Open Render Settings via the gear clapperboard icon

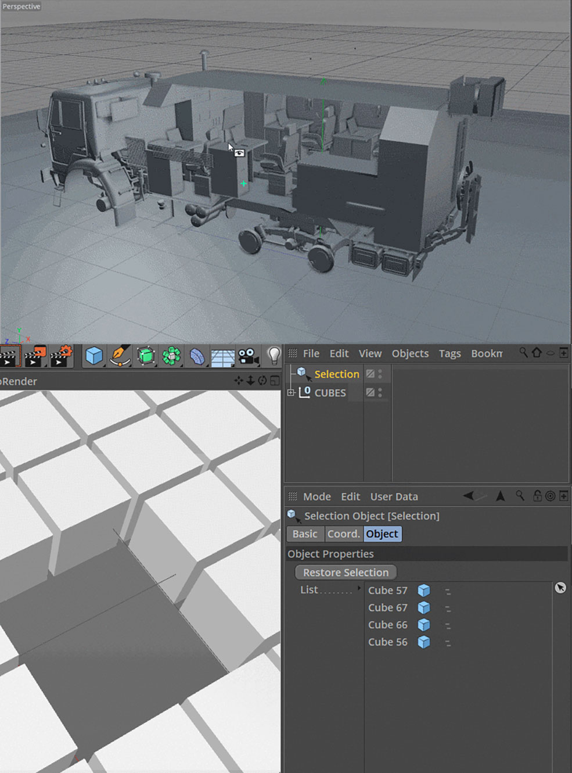pyautogui.click(x=61, y=356)
